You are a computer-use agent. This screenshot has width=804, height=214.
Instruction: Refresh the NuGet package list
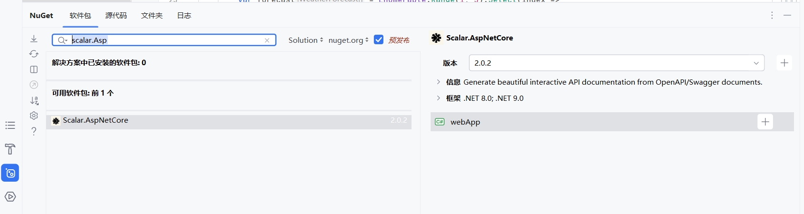(x=34, y=54)
